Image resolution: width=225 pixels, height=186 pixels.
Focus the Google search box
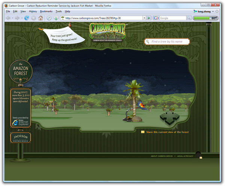[x=173, y=18]
